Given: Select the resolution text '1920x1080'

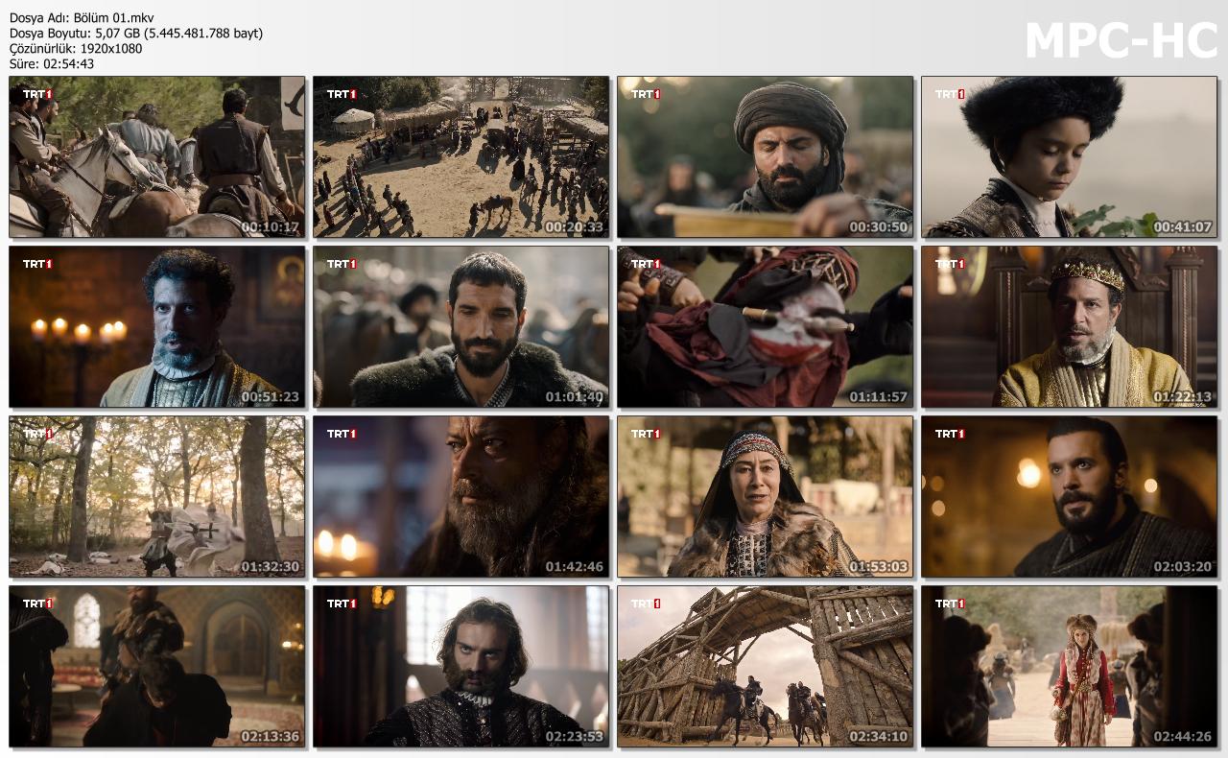Looking at the screenshot, I should point(111,49).
